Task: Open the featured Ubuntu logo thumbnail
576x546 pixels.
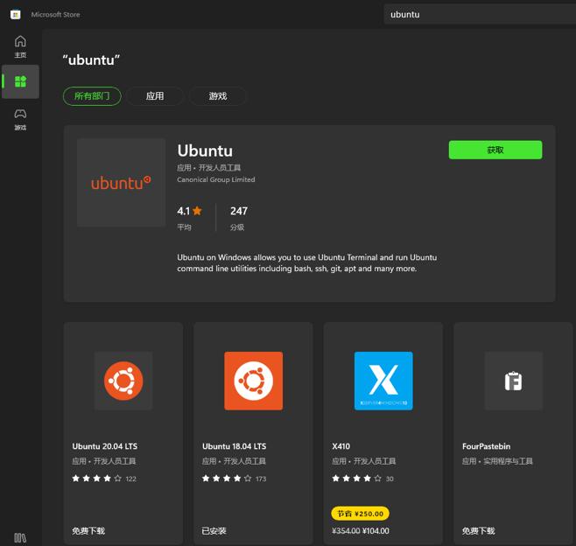Action: [x=121, y=183]
